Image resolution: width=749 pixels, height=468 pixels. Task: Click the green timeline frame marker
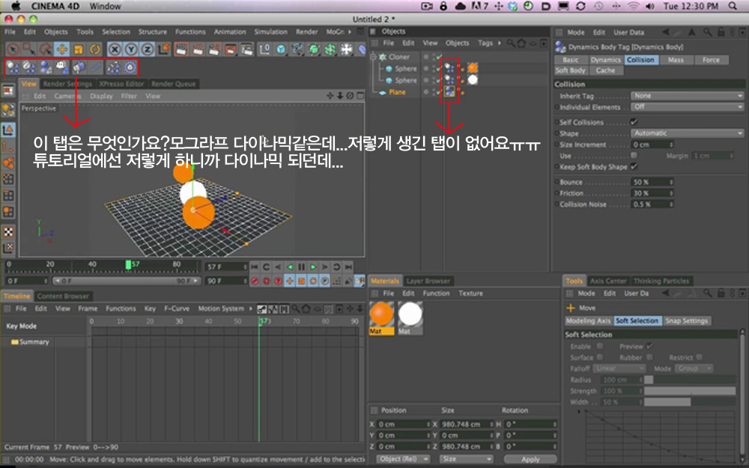click(x=128, y=264)
